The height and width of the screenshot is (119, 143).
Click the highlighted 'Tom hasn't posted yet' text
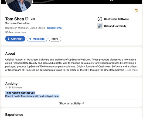tap(20, 93)
